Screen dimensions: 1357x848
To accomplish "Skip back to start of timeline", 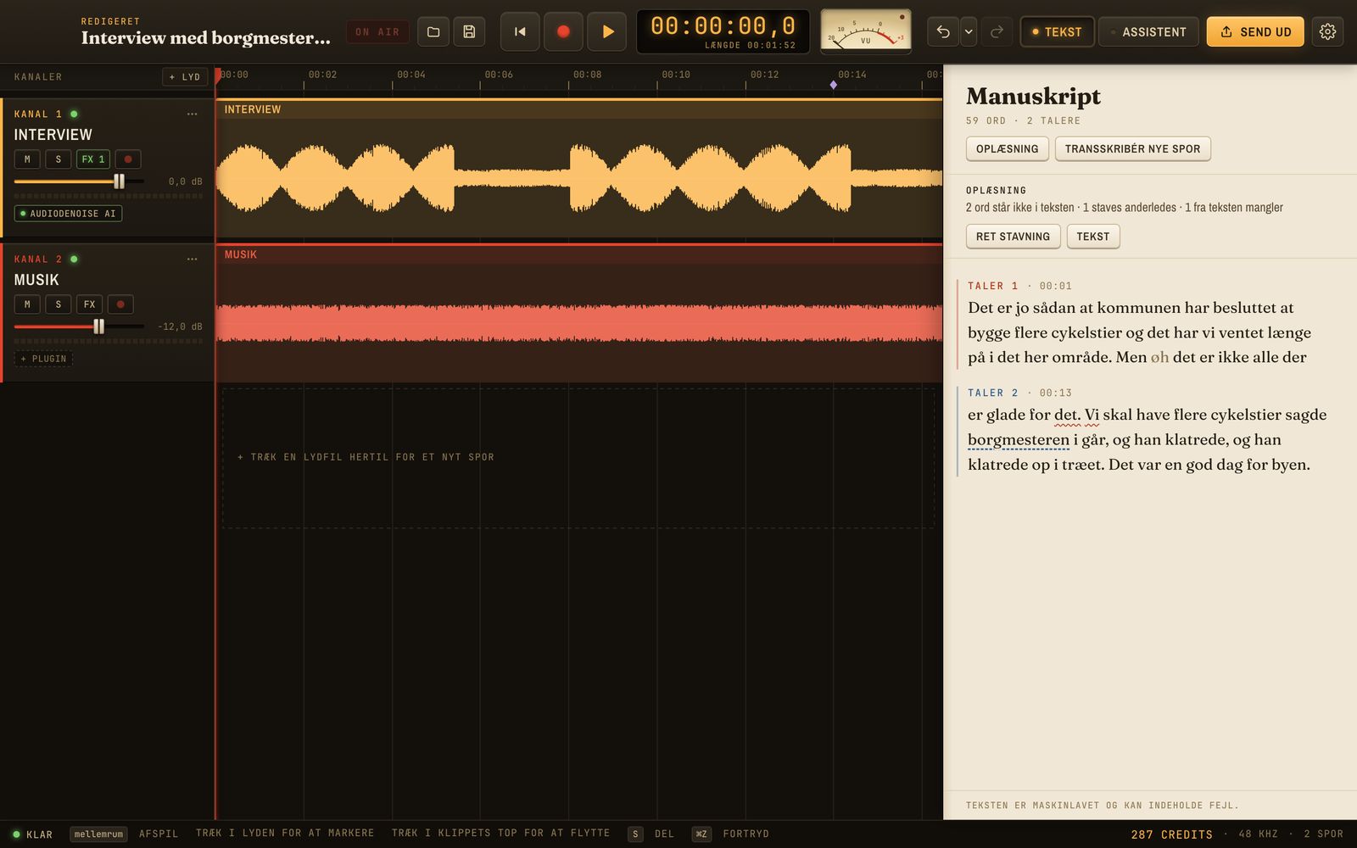I will pos(520,32).
